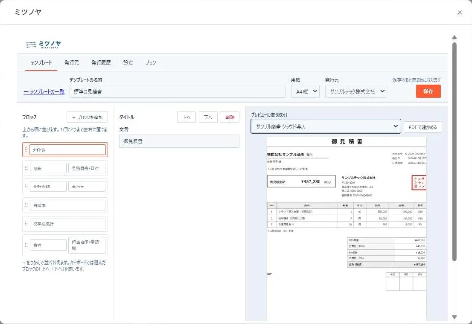The image size is (472, 324).
Task: Select the 見積番号・日付 block
Action: tap(87, 168)
